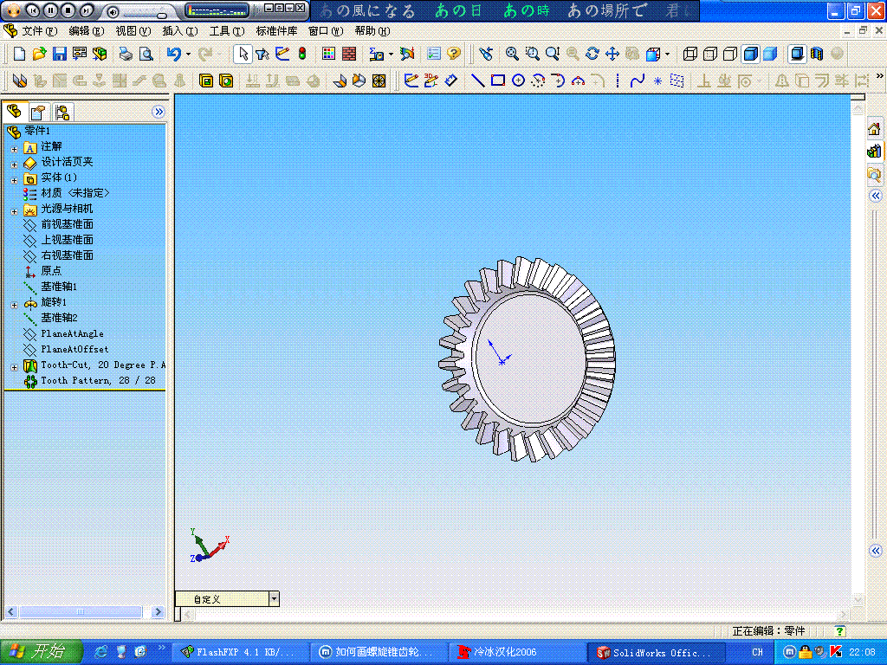
Task: Select the Spline sketch tool
Action: [x=638, y=81]
